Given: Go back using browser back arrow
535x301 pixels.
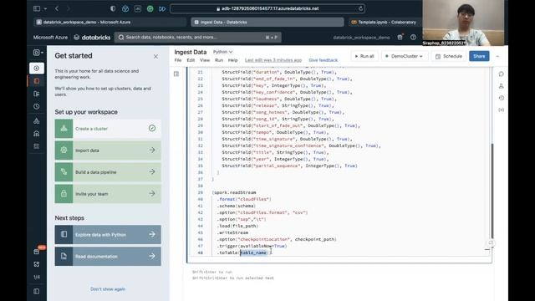Looking at the screenshot, I should [x=57, y=8].
